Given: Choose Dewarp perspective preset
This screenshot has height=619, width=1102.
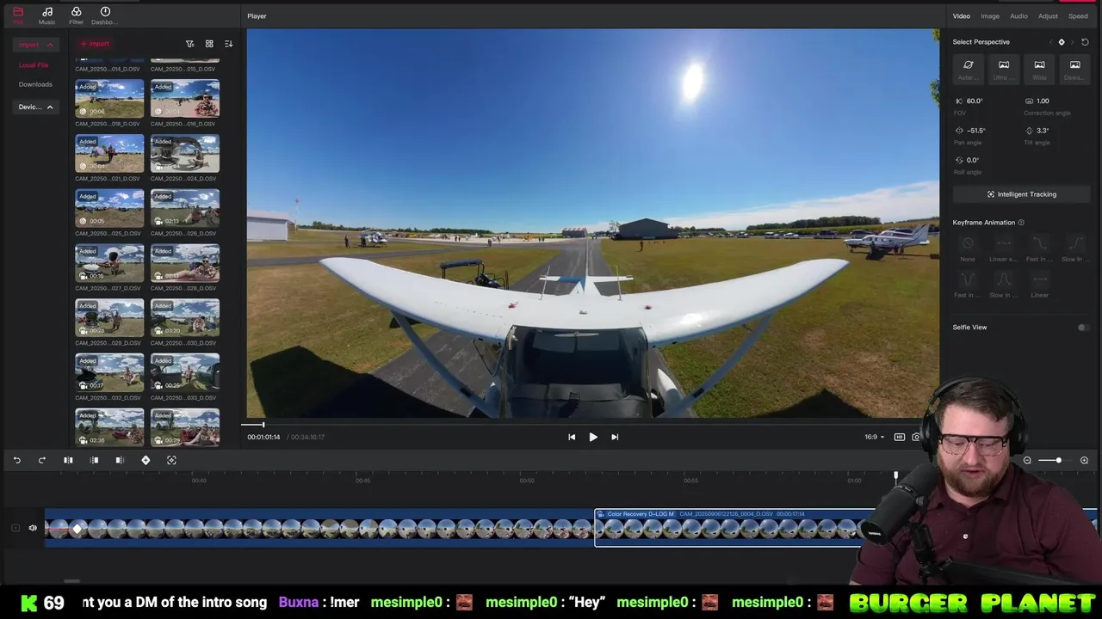Looking at the screenshot, I should pyautogui.click(x=1074, y=69).
